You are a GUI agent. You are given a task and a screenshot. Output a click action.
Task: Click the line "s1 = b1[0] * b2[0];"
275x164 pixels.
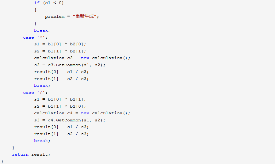pos(60,44)
